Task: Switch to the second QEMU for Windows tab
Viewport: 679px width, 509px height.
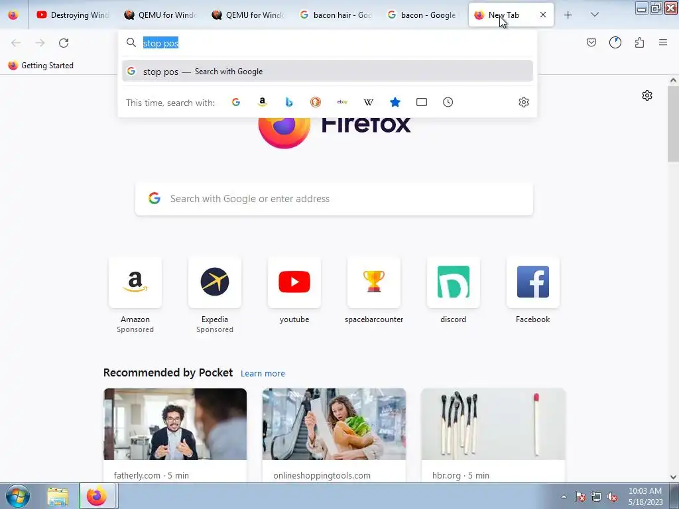Action: tap(247, 15)
